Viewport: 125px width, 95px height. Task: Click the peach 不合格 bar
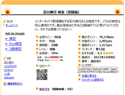point(54,60)
